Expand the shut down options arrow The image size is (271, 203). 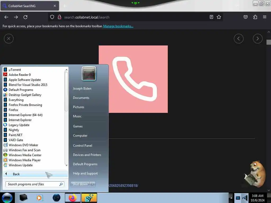coord(92,184)
